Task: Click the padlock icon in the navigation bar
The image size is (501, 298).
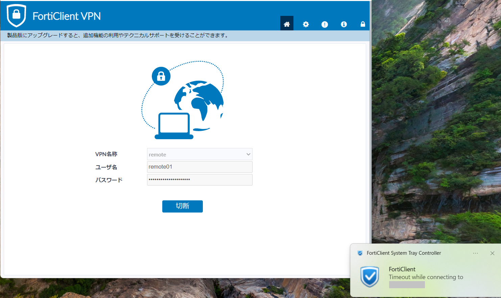Action: pos(362,24)
